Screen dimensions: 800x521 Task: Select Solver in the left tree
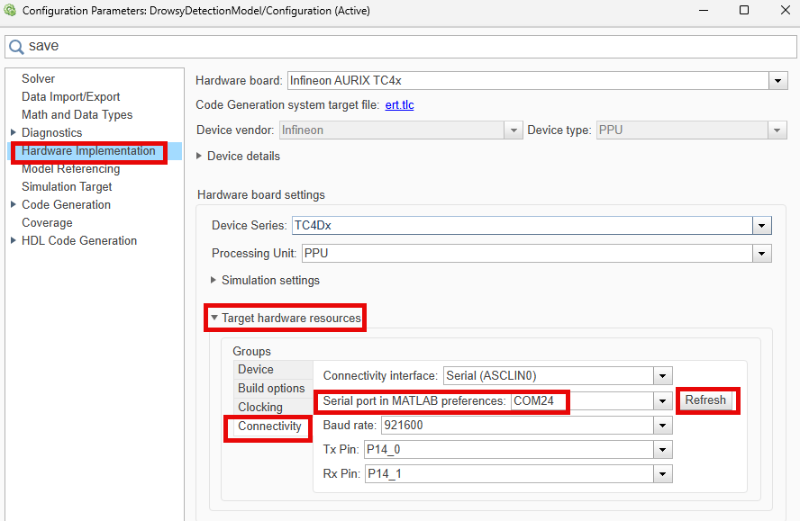(x=38, y=78)
